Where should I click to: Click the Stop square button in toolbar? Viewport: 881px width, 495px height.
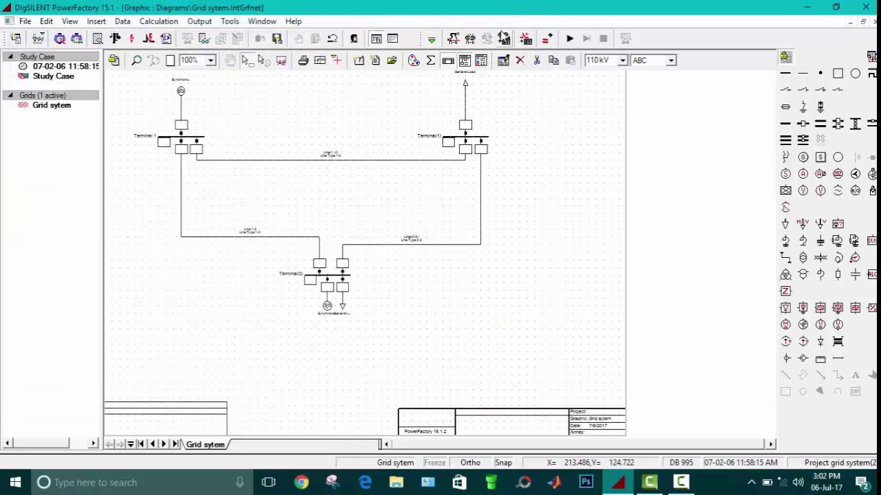604,38
